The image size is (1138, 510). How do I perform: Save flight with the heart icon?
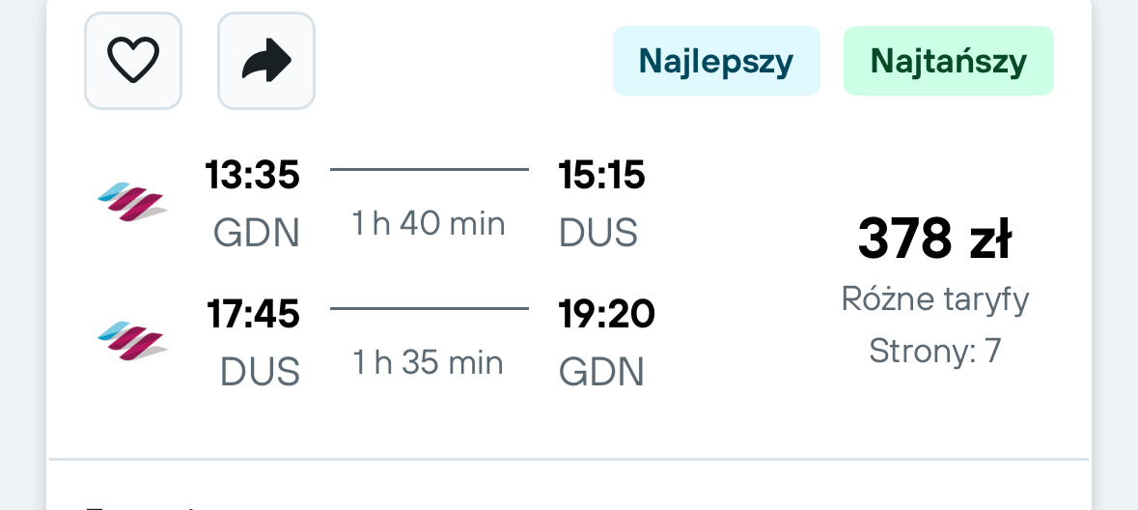(133, 61)
